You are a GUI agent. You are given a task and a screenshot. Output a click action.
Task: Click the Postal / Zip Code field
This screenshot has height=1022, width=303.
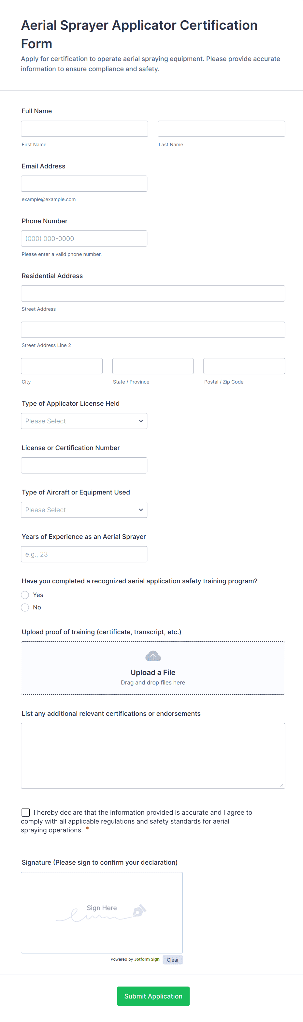(x=244, y=366)
